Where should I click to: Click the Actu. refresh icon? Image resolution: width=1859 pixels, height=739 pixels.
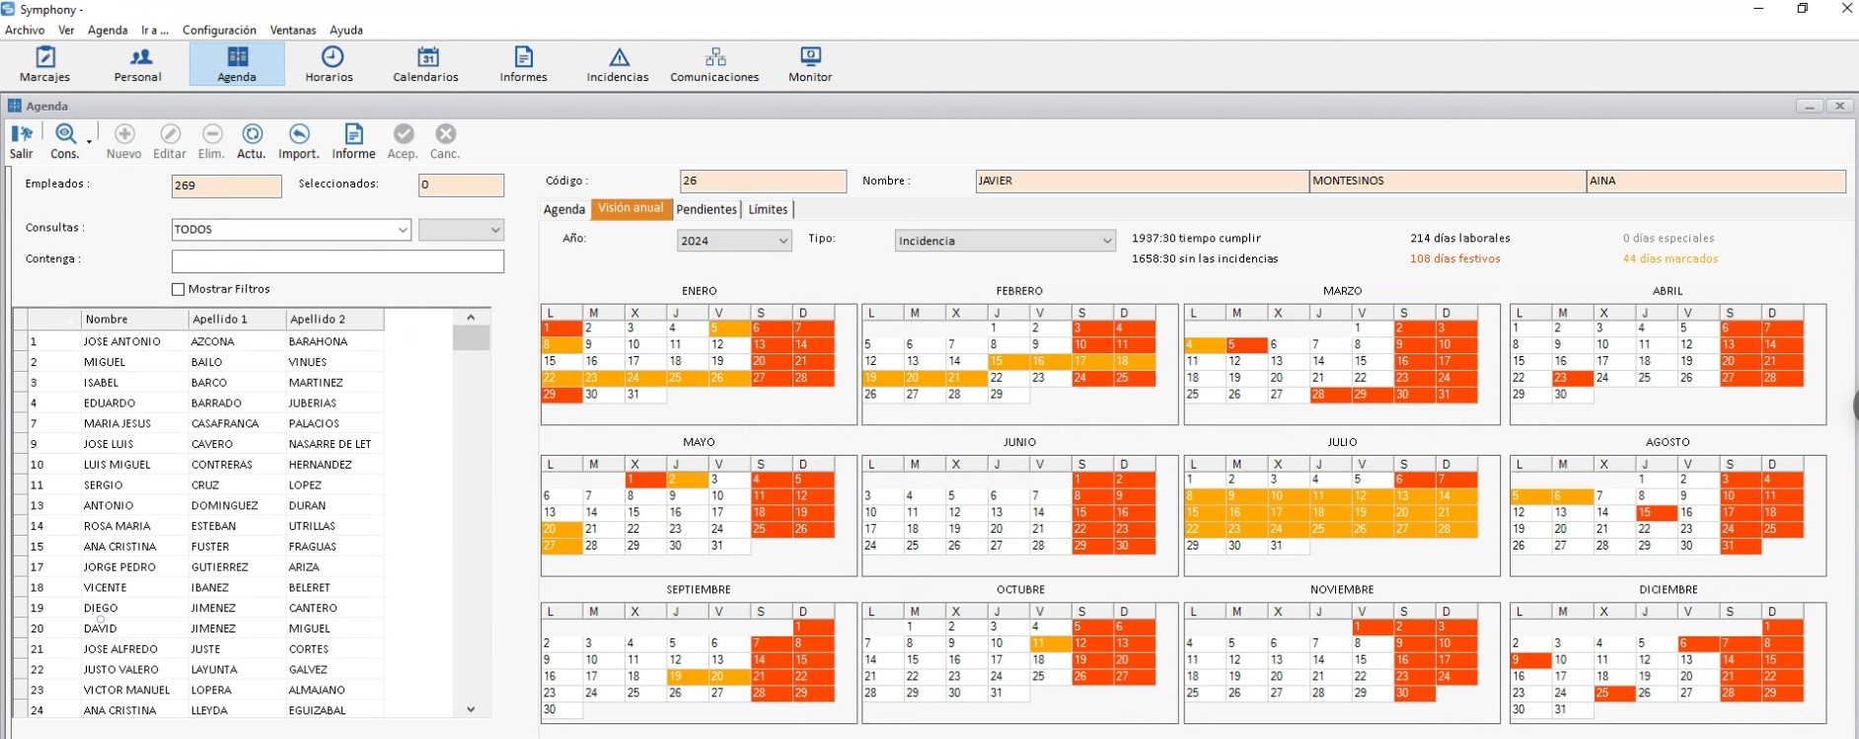[252, 133]
